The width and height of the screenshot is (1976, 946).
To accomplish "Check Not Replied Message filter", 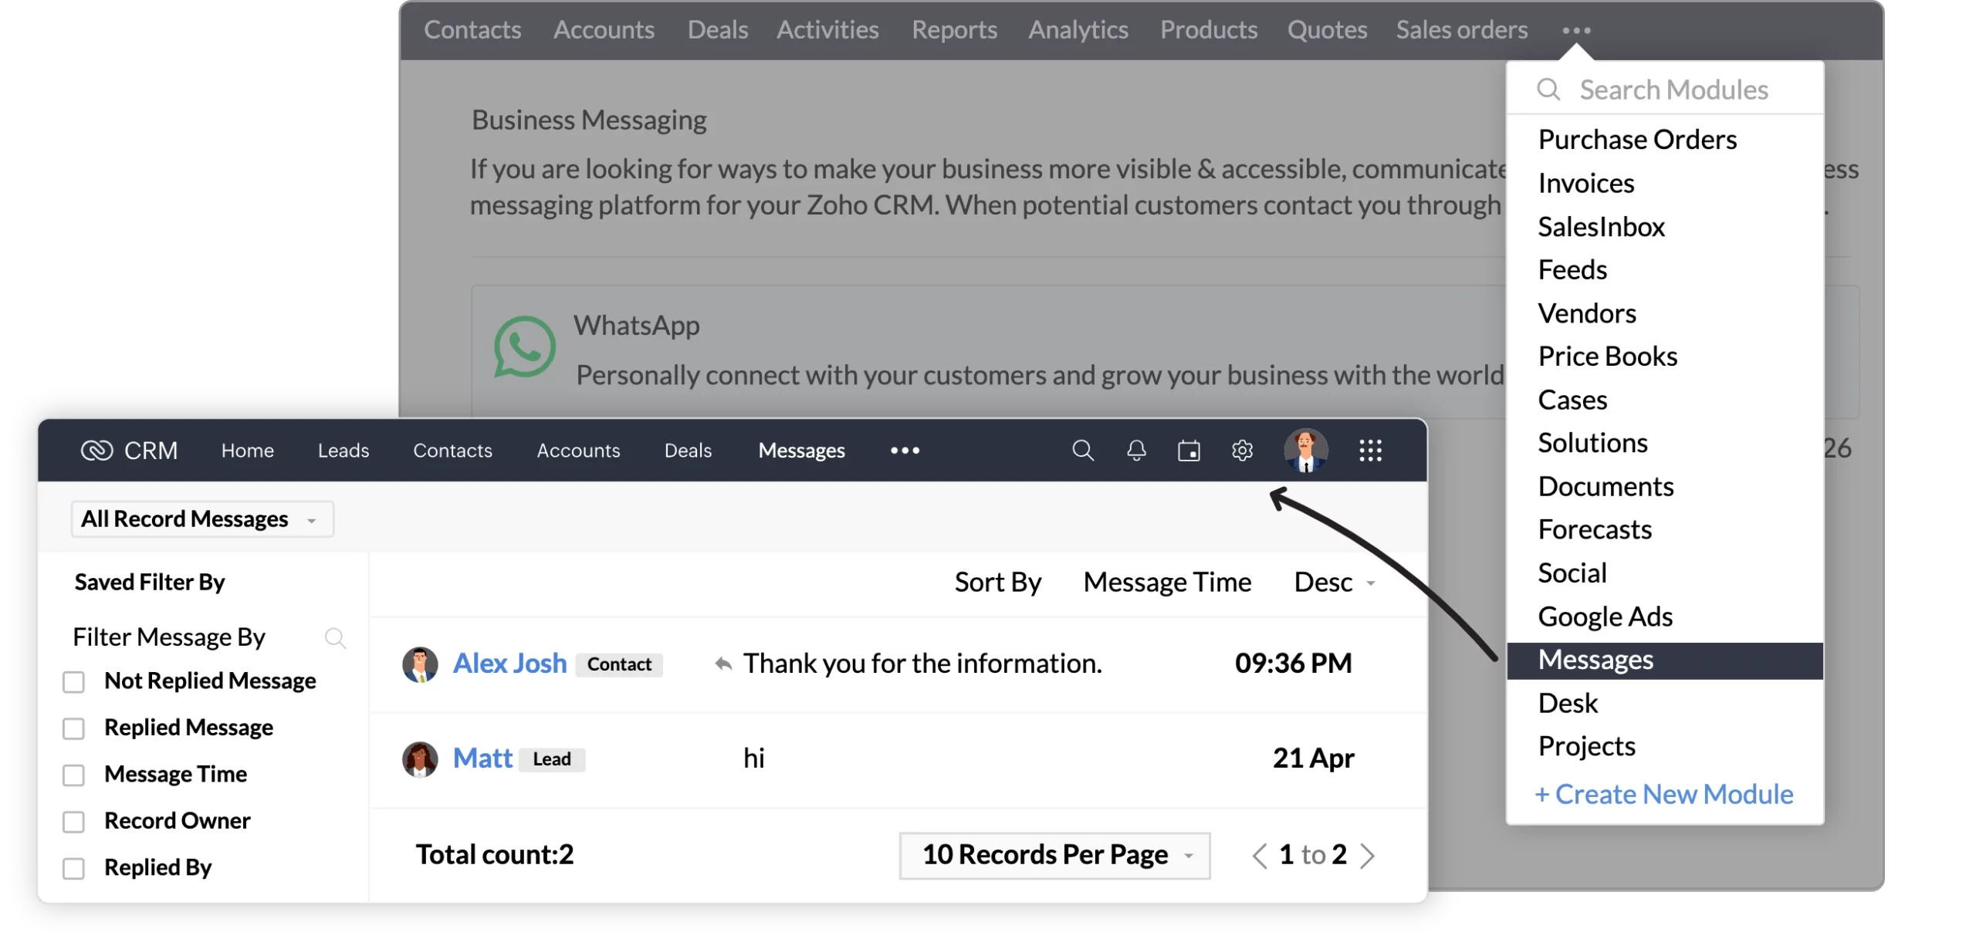I will pos(73,682).
